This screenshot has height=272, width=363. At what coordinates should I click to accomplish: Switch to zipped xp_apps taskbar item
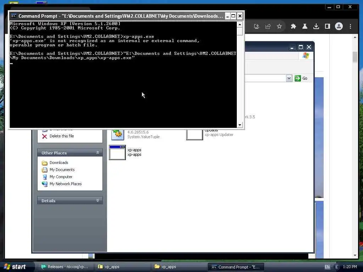coord(123,267)
